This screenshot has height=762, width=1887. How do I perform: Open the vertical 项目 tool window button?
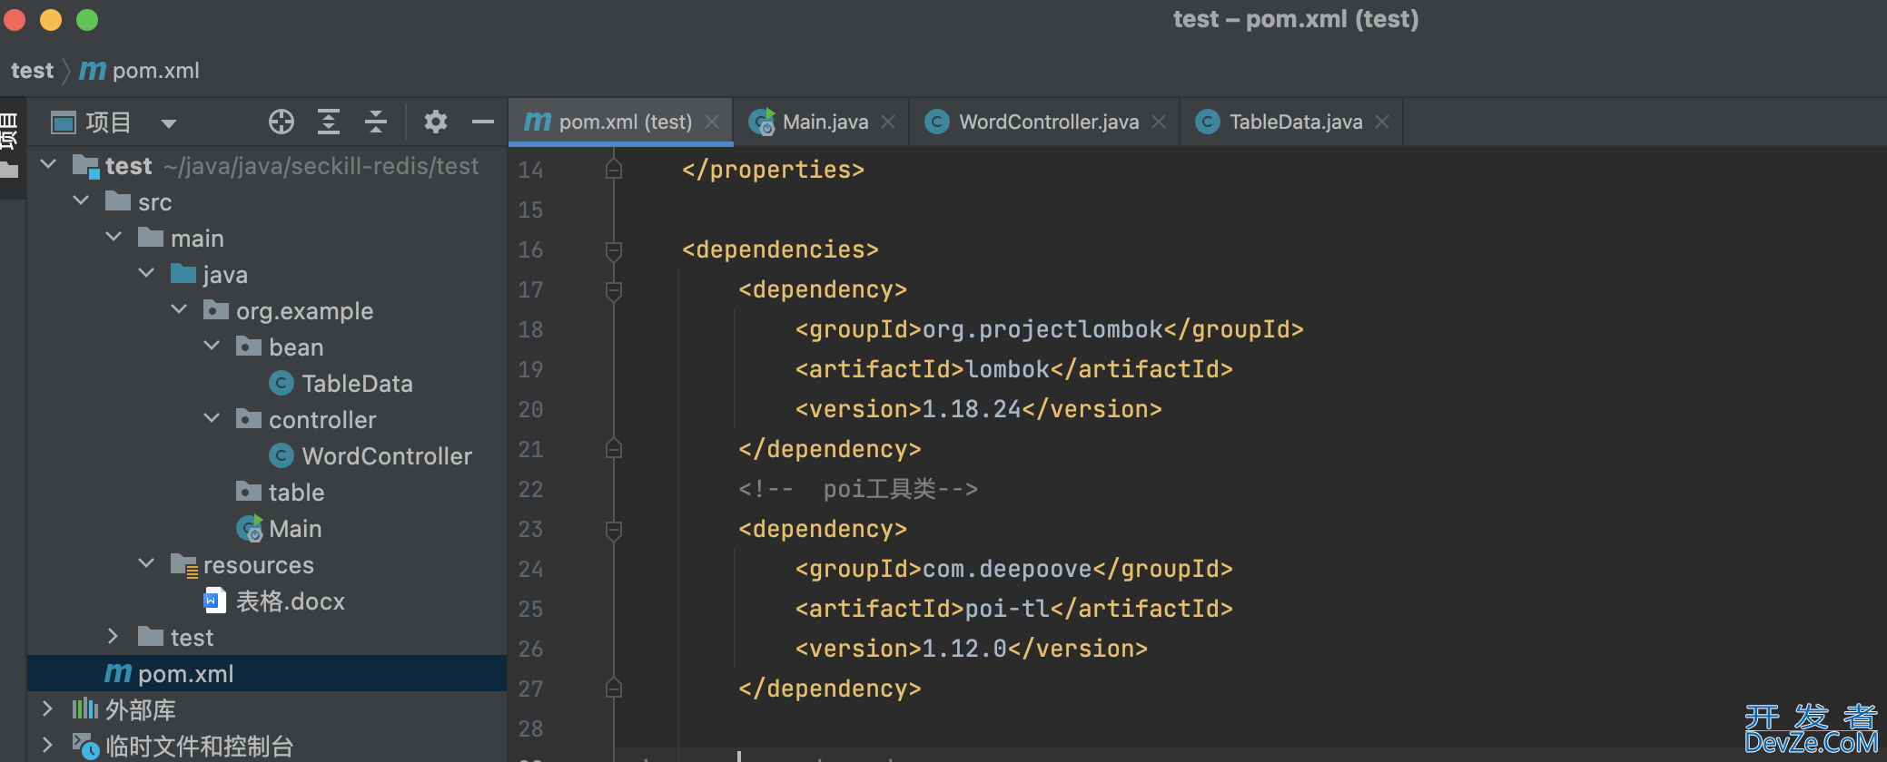pos(9,132)
